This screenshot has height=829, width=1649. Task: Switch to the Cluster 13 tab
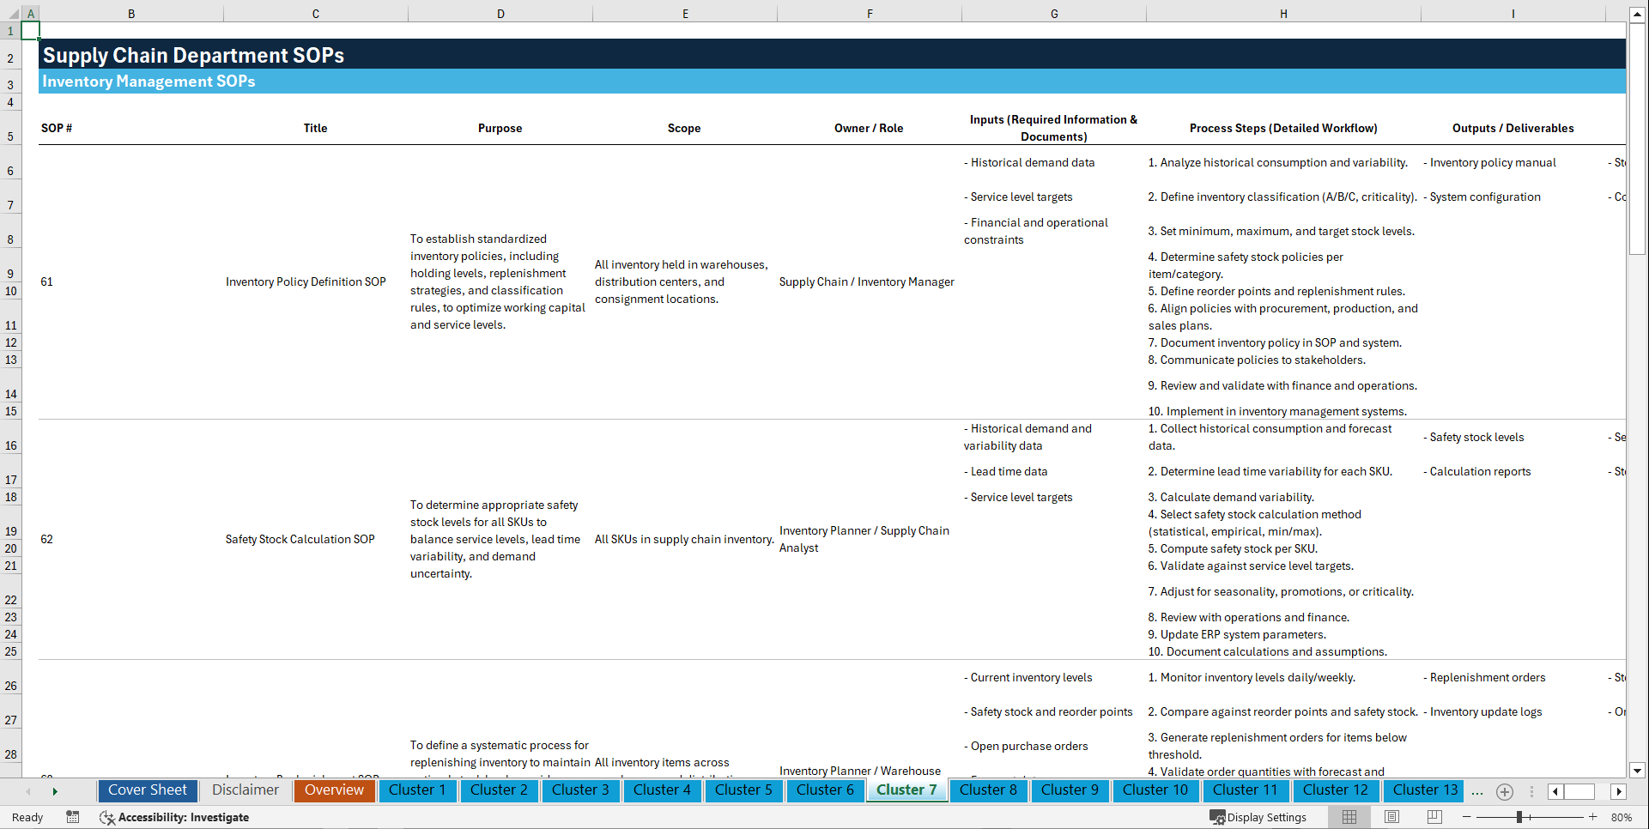1423,790
